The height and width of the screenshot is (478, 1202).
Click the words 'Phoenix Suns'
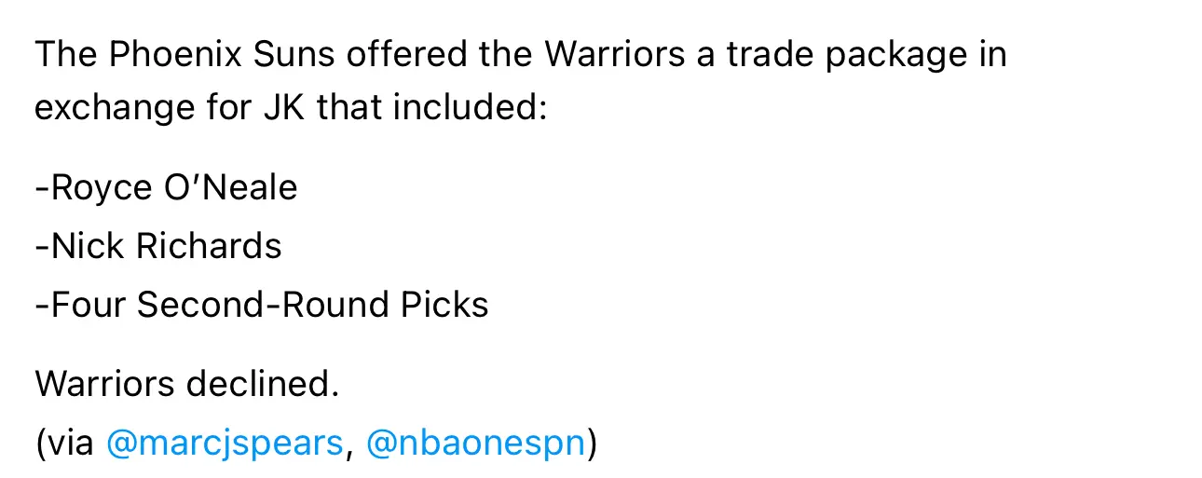[x=221, y=55]
